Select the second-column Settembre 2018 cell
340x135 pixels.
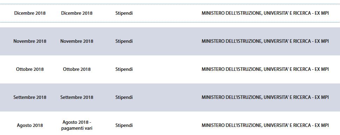[77, 97]
